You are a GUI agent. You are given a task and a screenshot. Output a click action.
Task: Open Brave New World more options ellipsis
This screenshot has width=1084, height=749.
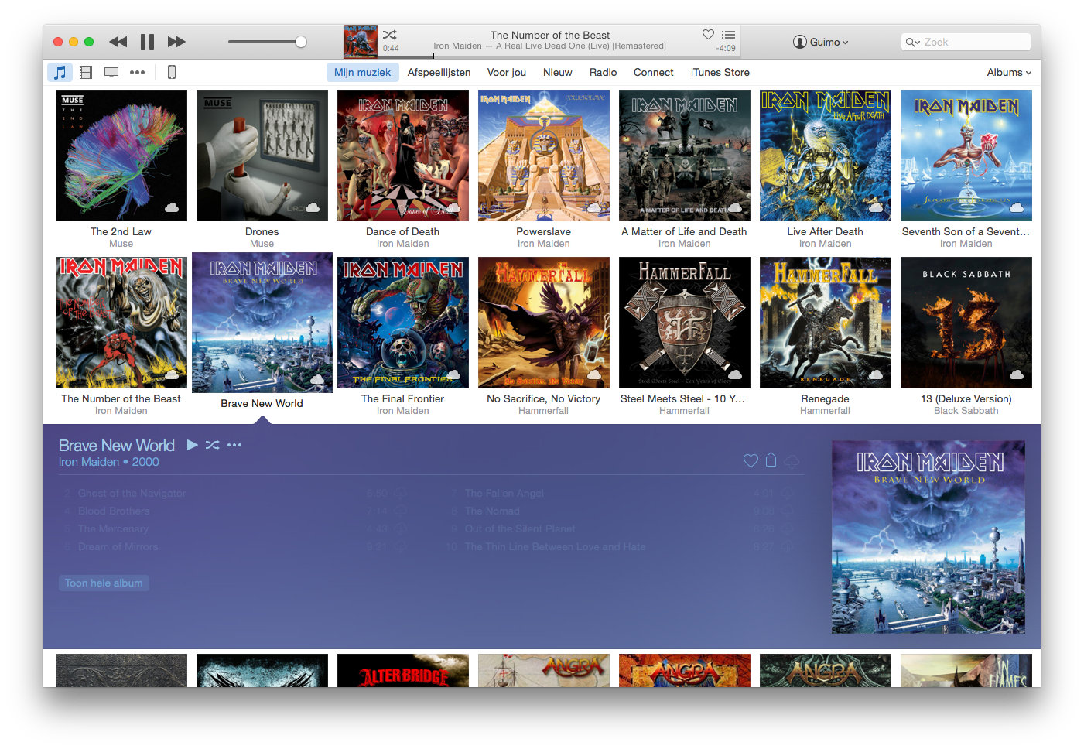234,445
